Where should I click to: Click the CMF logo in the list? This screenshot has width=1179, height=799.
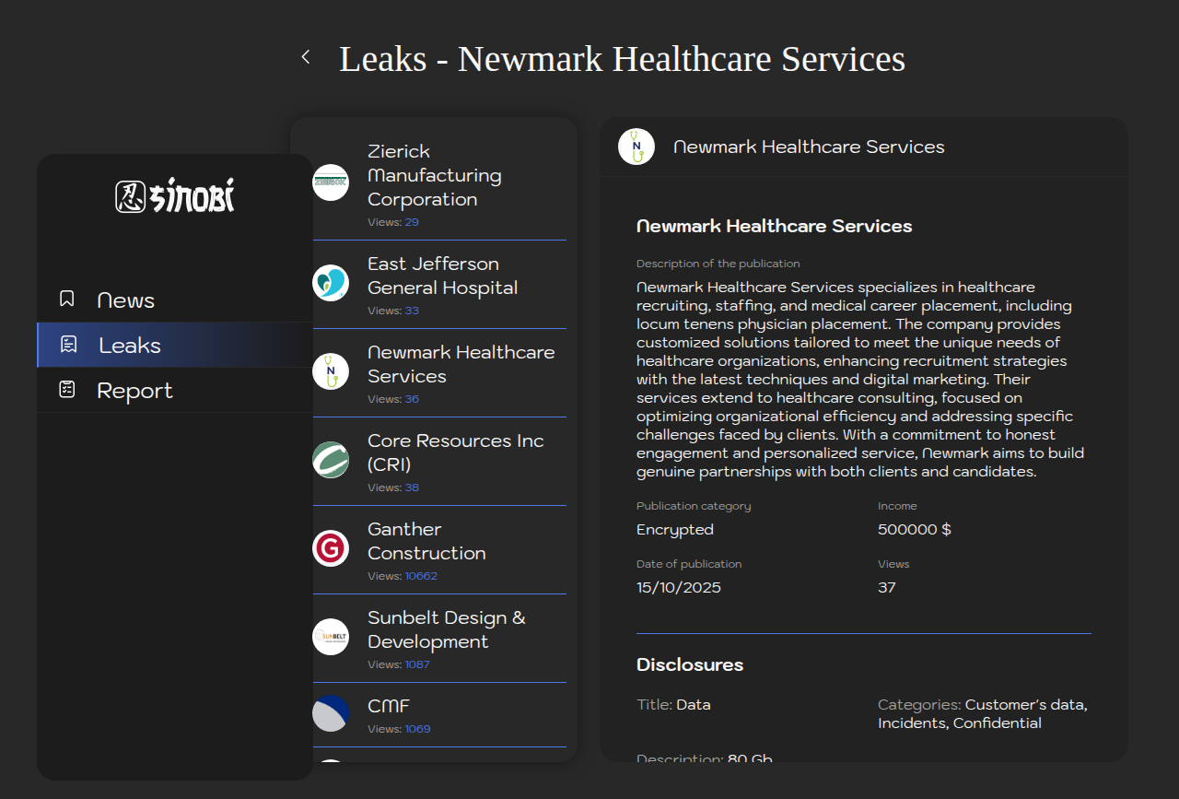tap(331, 713)
